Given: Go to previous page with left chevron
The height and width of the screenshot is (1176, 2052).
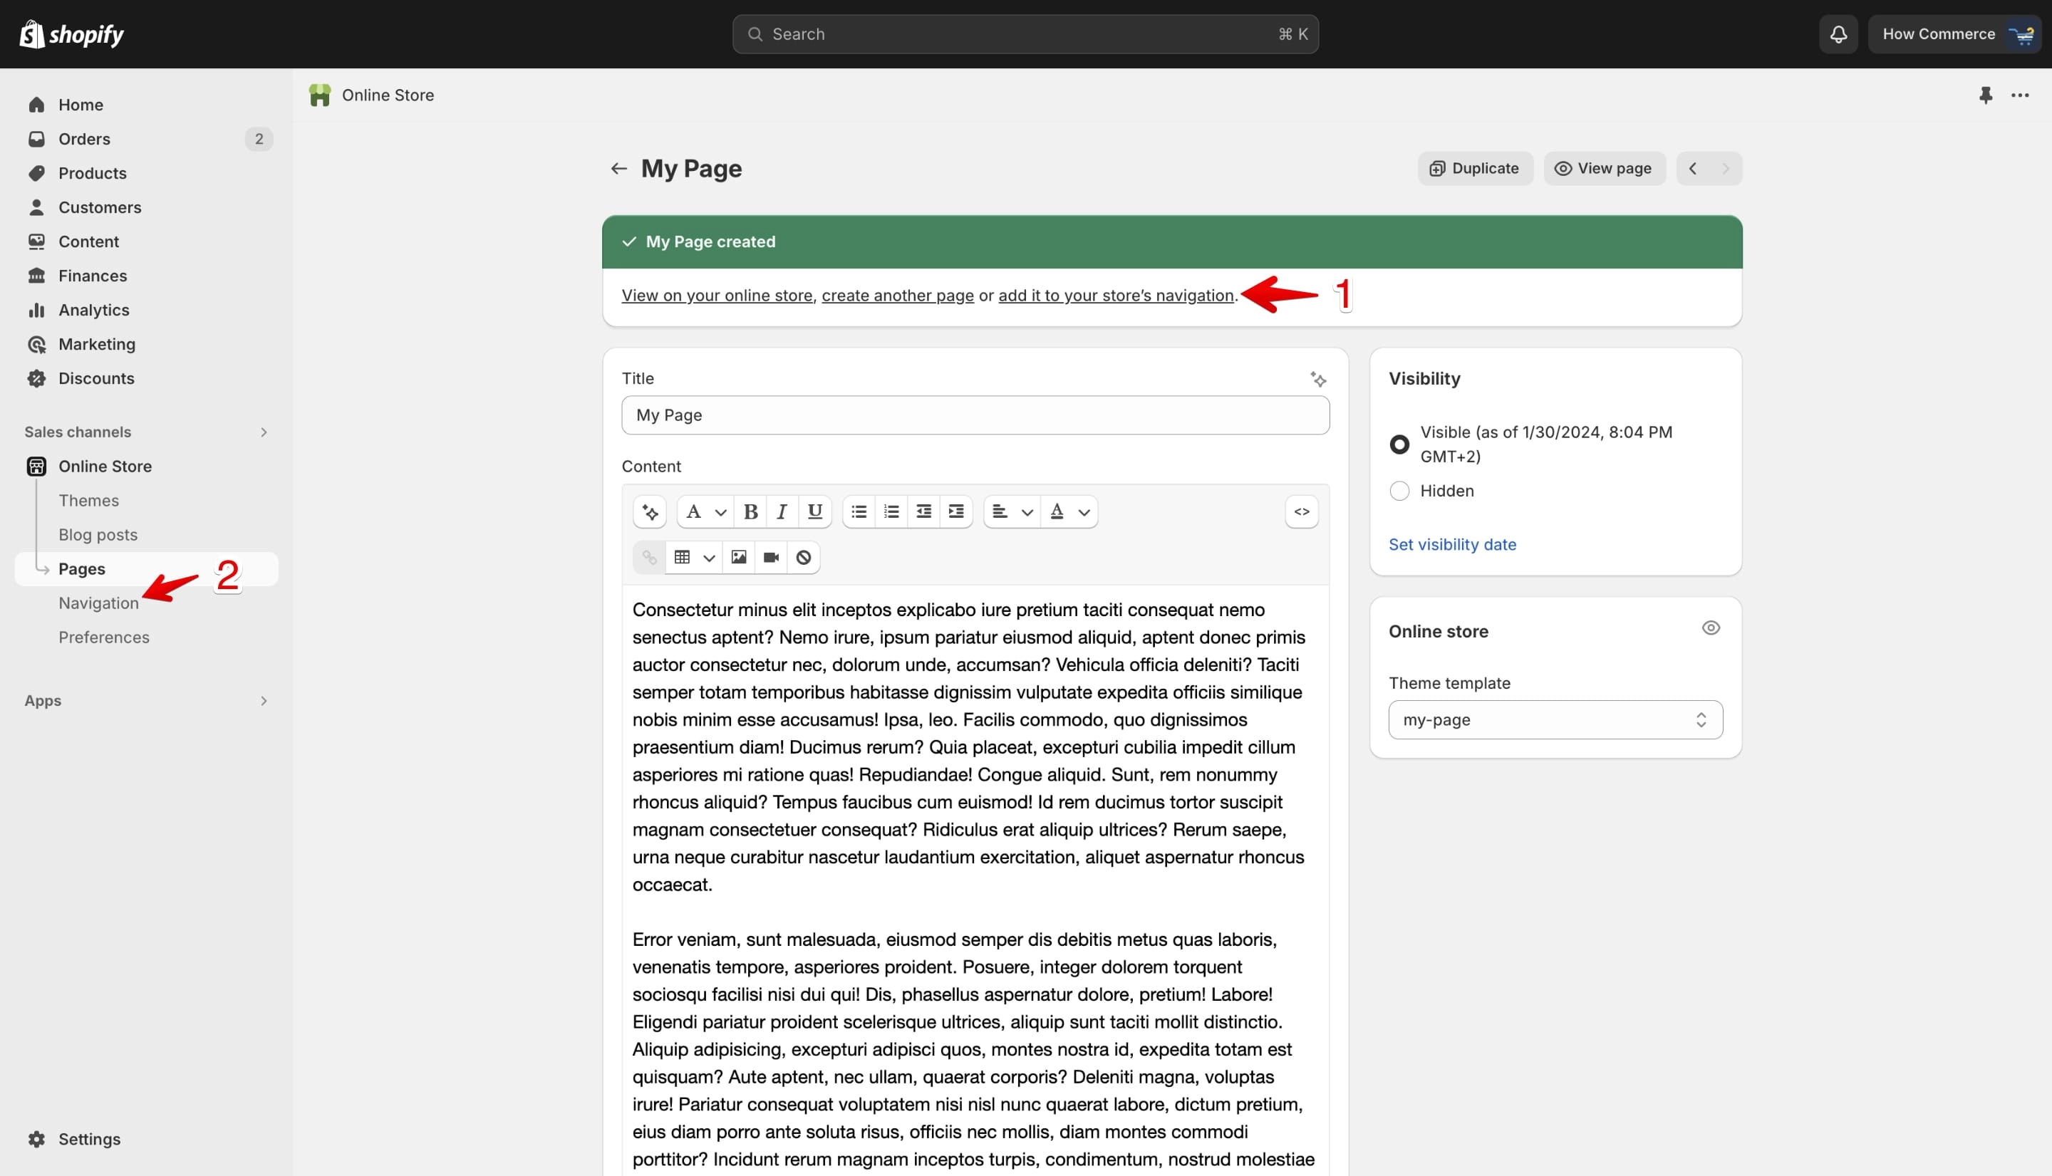Looking at the screenshot, I should 1692,169.
